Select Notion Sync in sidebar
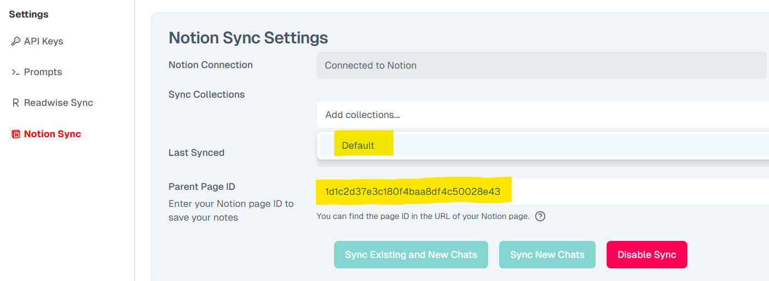 [53, 134]
